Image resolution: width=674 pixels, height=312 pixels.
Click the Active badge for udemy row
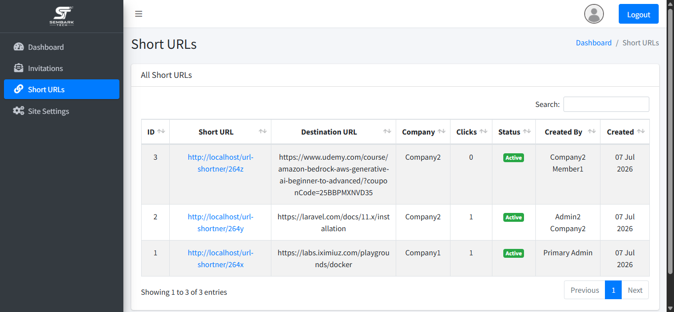pos(514,158)
